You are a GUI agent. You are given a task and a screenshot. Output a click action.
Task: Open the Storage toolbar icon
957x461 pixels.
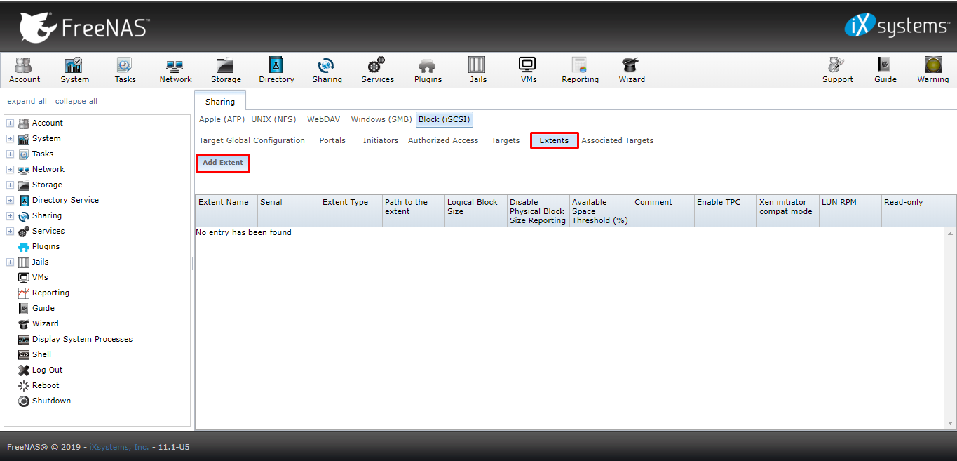pos(226,70)
